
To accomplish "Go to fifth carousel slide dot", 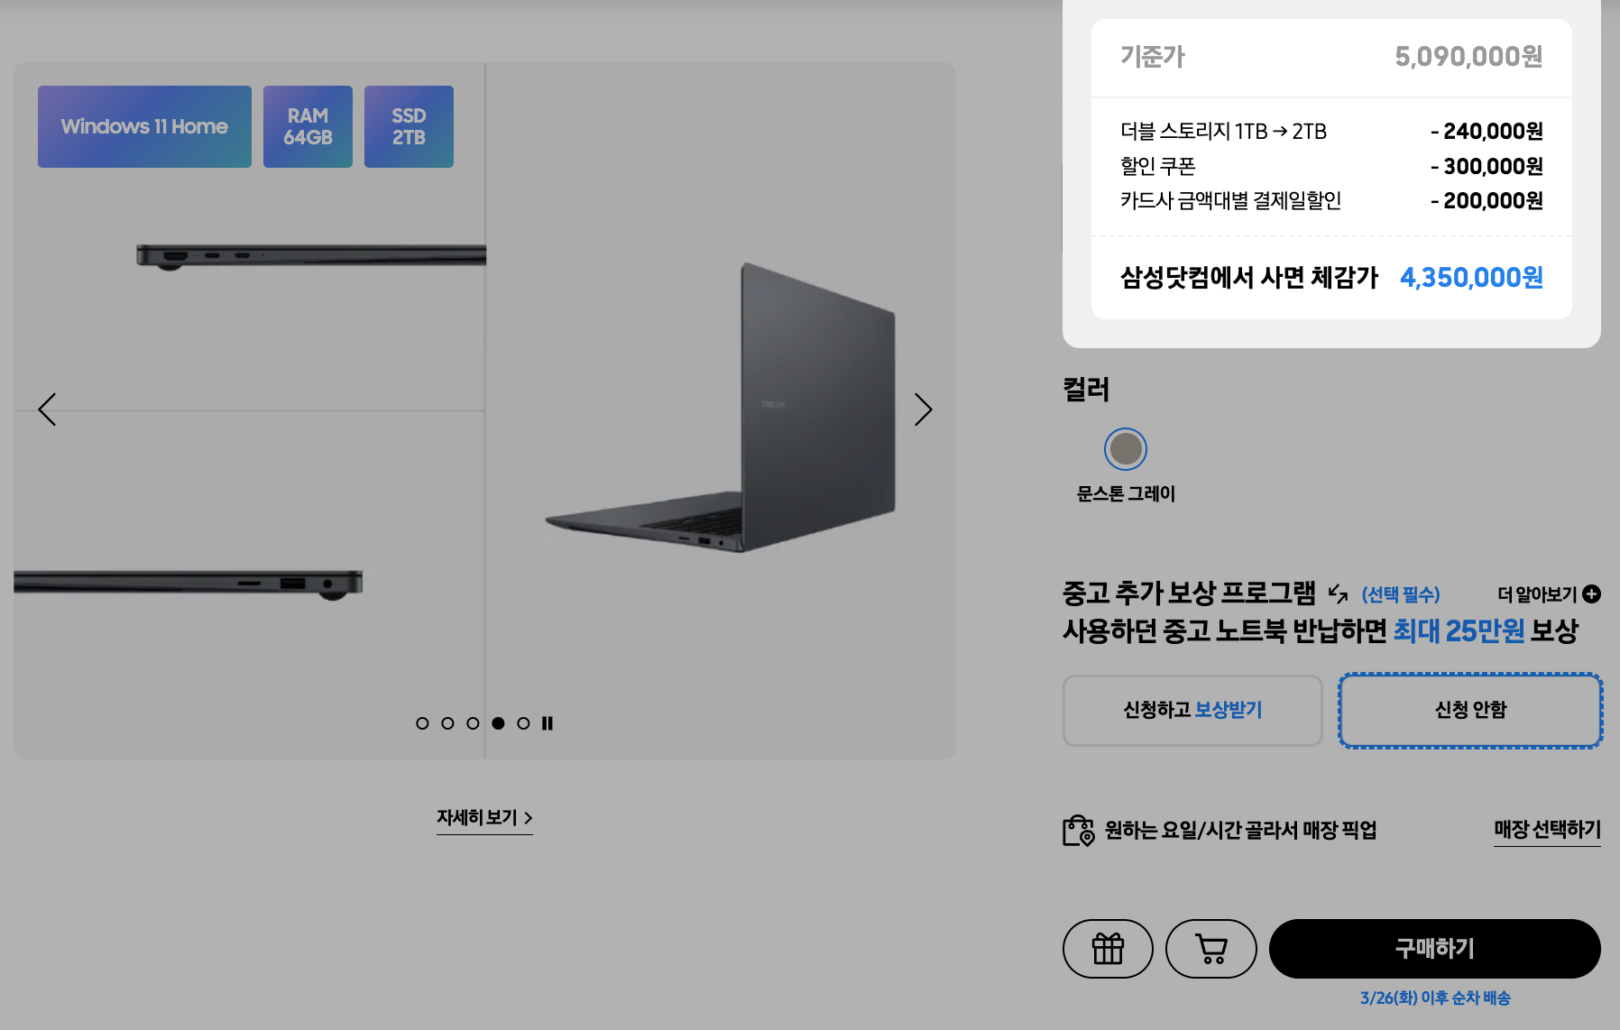I will [523, 723].
